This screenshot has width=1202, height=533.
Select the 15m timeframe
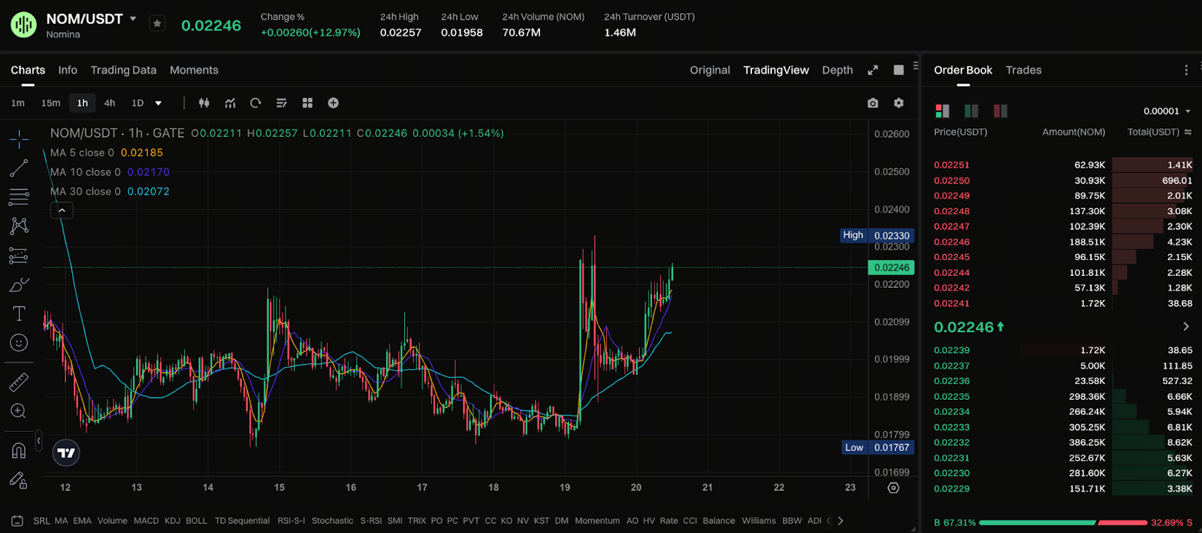tap(51, 103)
